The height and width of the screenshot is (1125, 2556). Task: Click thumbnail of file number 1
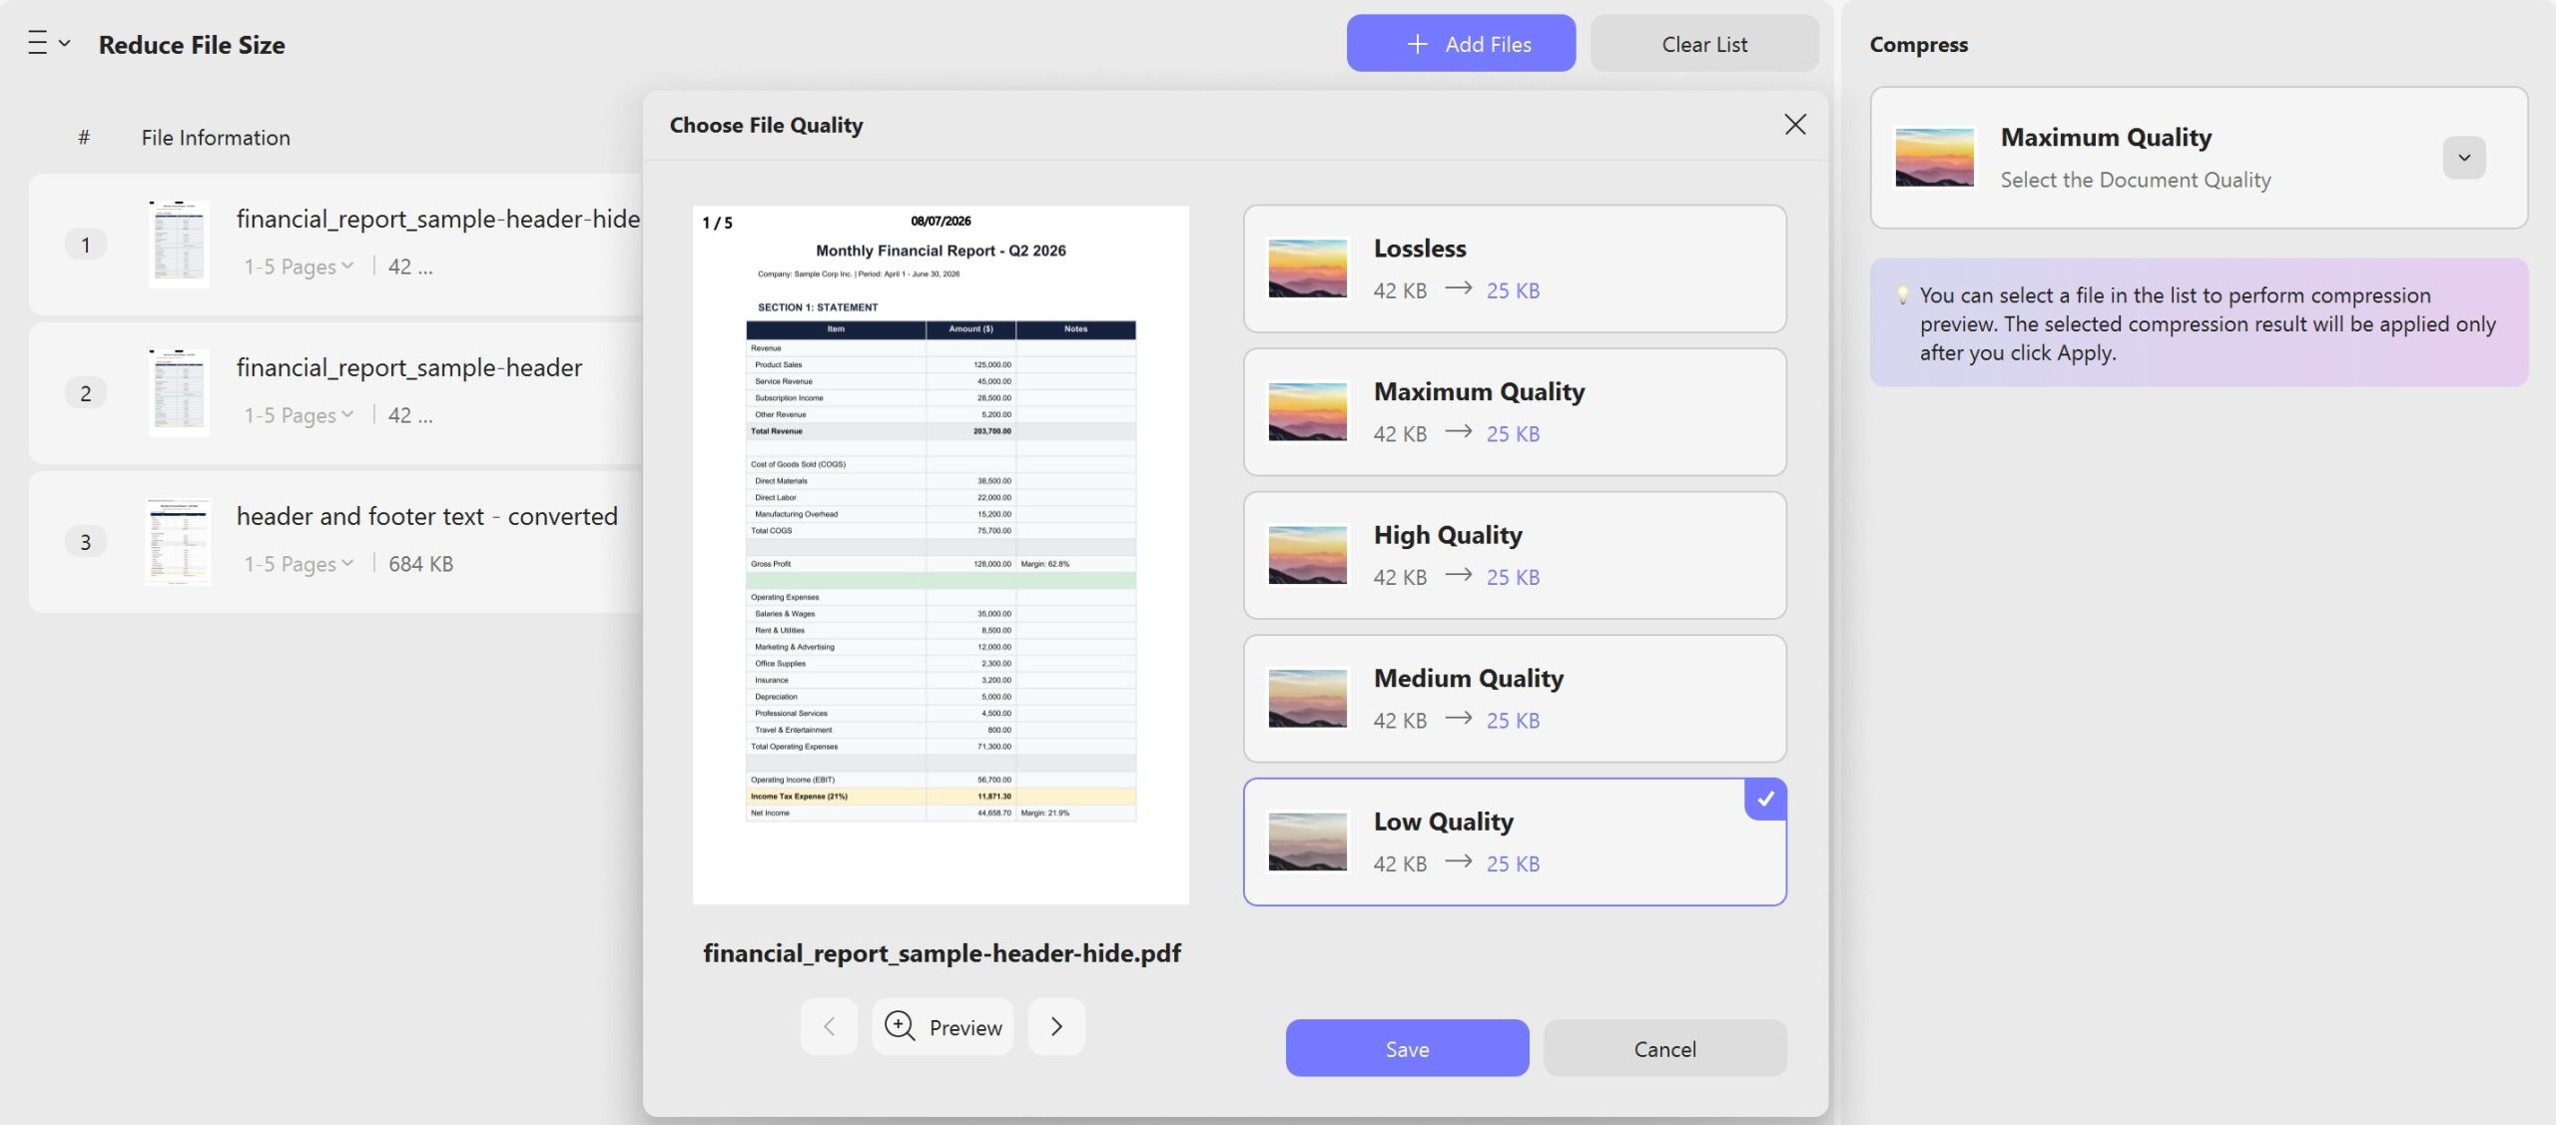click(179, 244)
